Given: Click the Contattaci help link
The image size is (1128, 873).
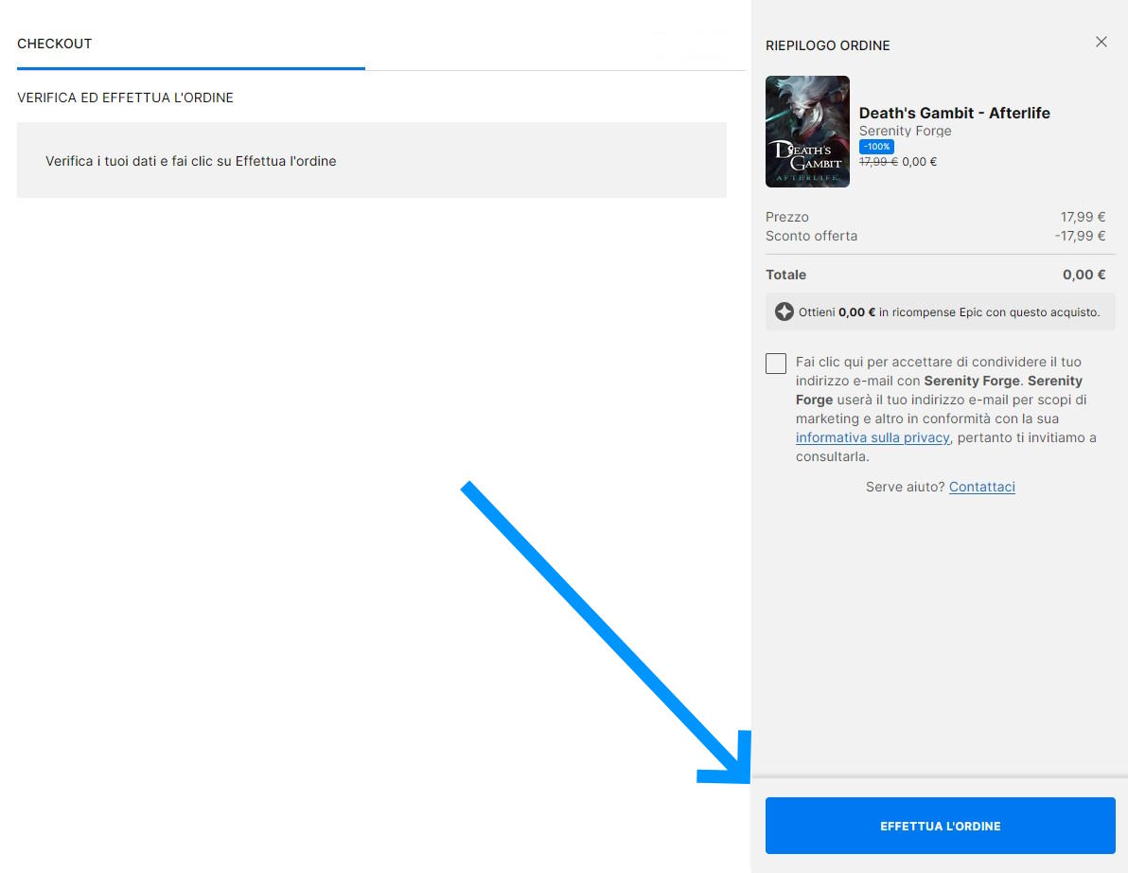Looking at the screenshot, I should pyautogui.click(x=981, y=487).
